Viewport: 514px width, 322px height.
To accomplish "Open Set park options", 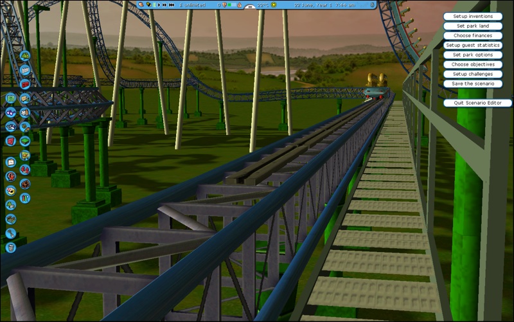I will (x=473, y=55).
